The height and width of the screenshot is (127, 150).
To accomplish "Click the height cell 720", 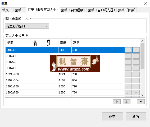I will pos(78,86).
